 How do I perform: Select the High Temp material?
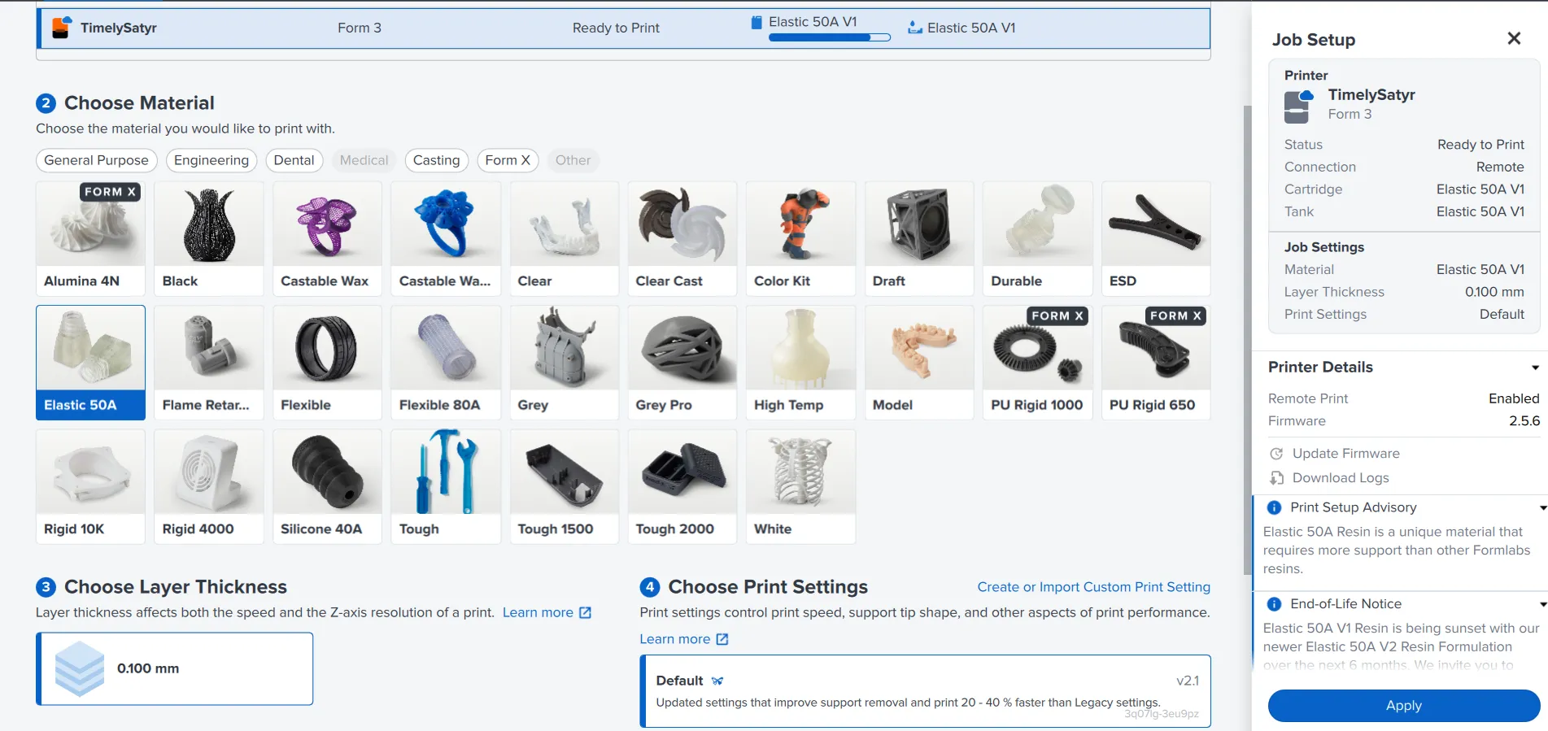tap(800, 363)
